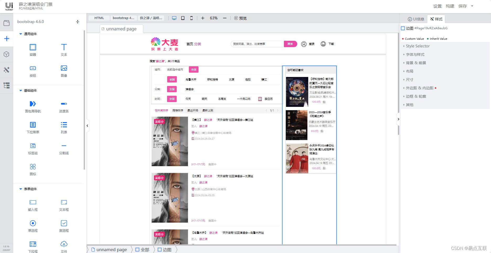
Task: Click the 登录 user icon on page
Action: coord(304,44)
